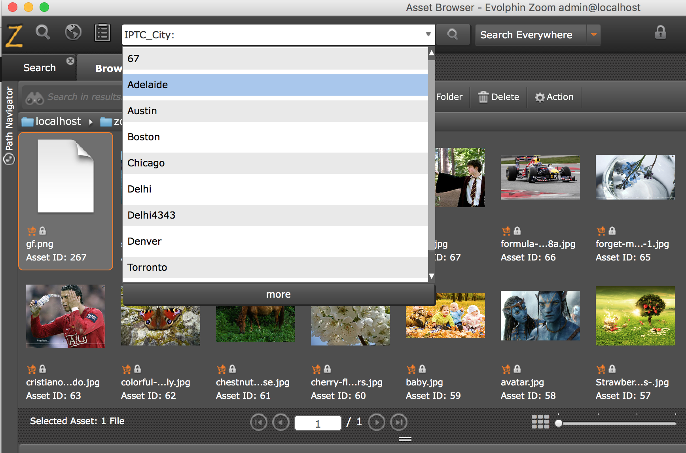Screen dimensions: 686x453
Task: Open the magnifier search tool icon
Action: [x=43, y=32]
